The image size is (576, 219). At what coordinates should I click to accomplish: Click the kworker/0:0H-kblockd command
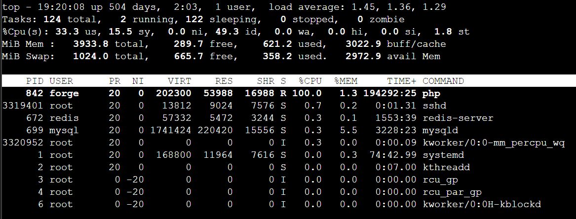(482, 204)
